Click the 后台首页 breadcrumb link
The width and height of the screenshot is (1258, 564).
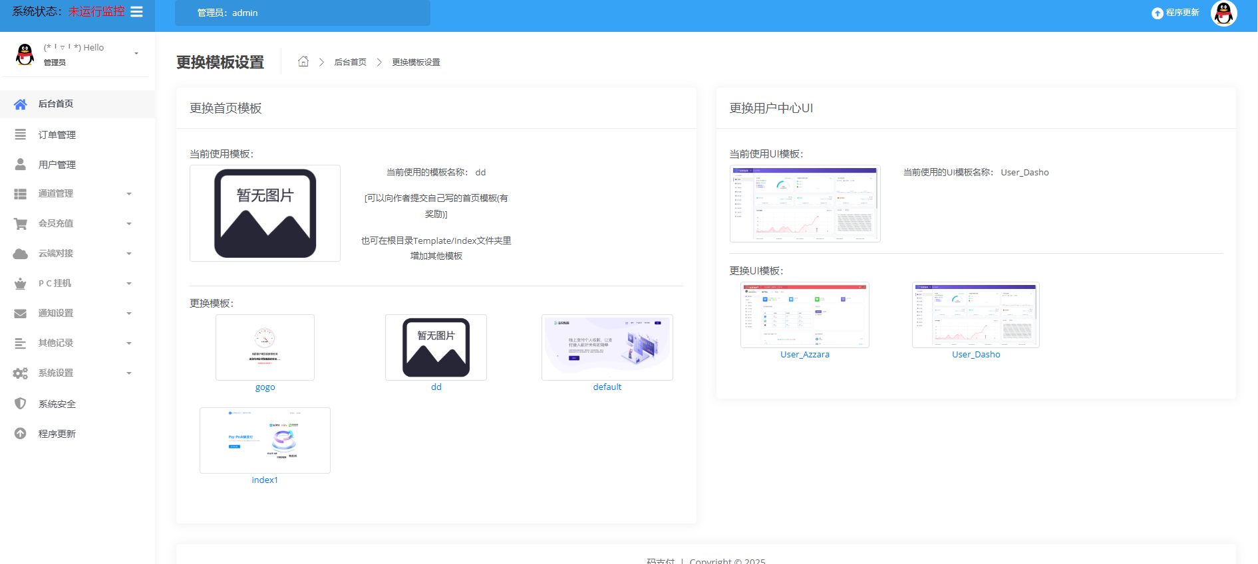(350, 62)
